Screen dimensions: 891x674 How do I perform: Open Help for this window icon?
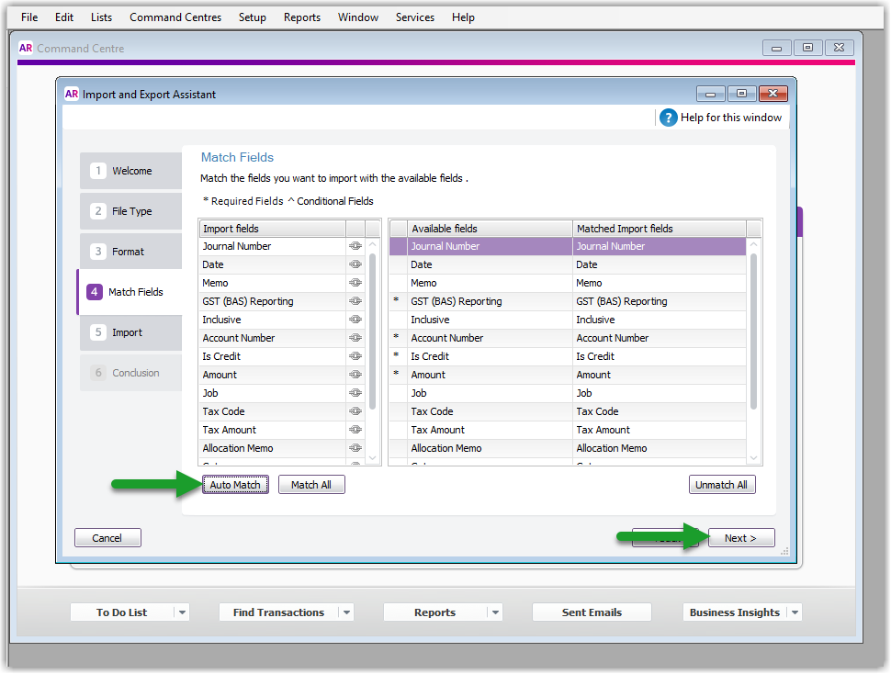[x=669, y=118]
